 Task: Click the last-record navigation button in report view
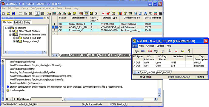[x=18, y=99]
